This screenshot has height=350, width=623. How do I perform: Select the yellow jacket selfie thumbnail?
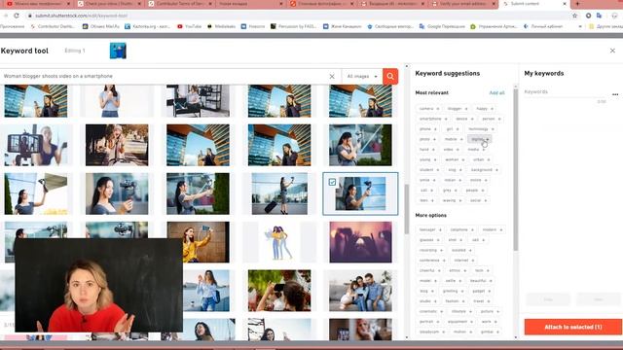[x=199, y=242]
